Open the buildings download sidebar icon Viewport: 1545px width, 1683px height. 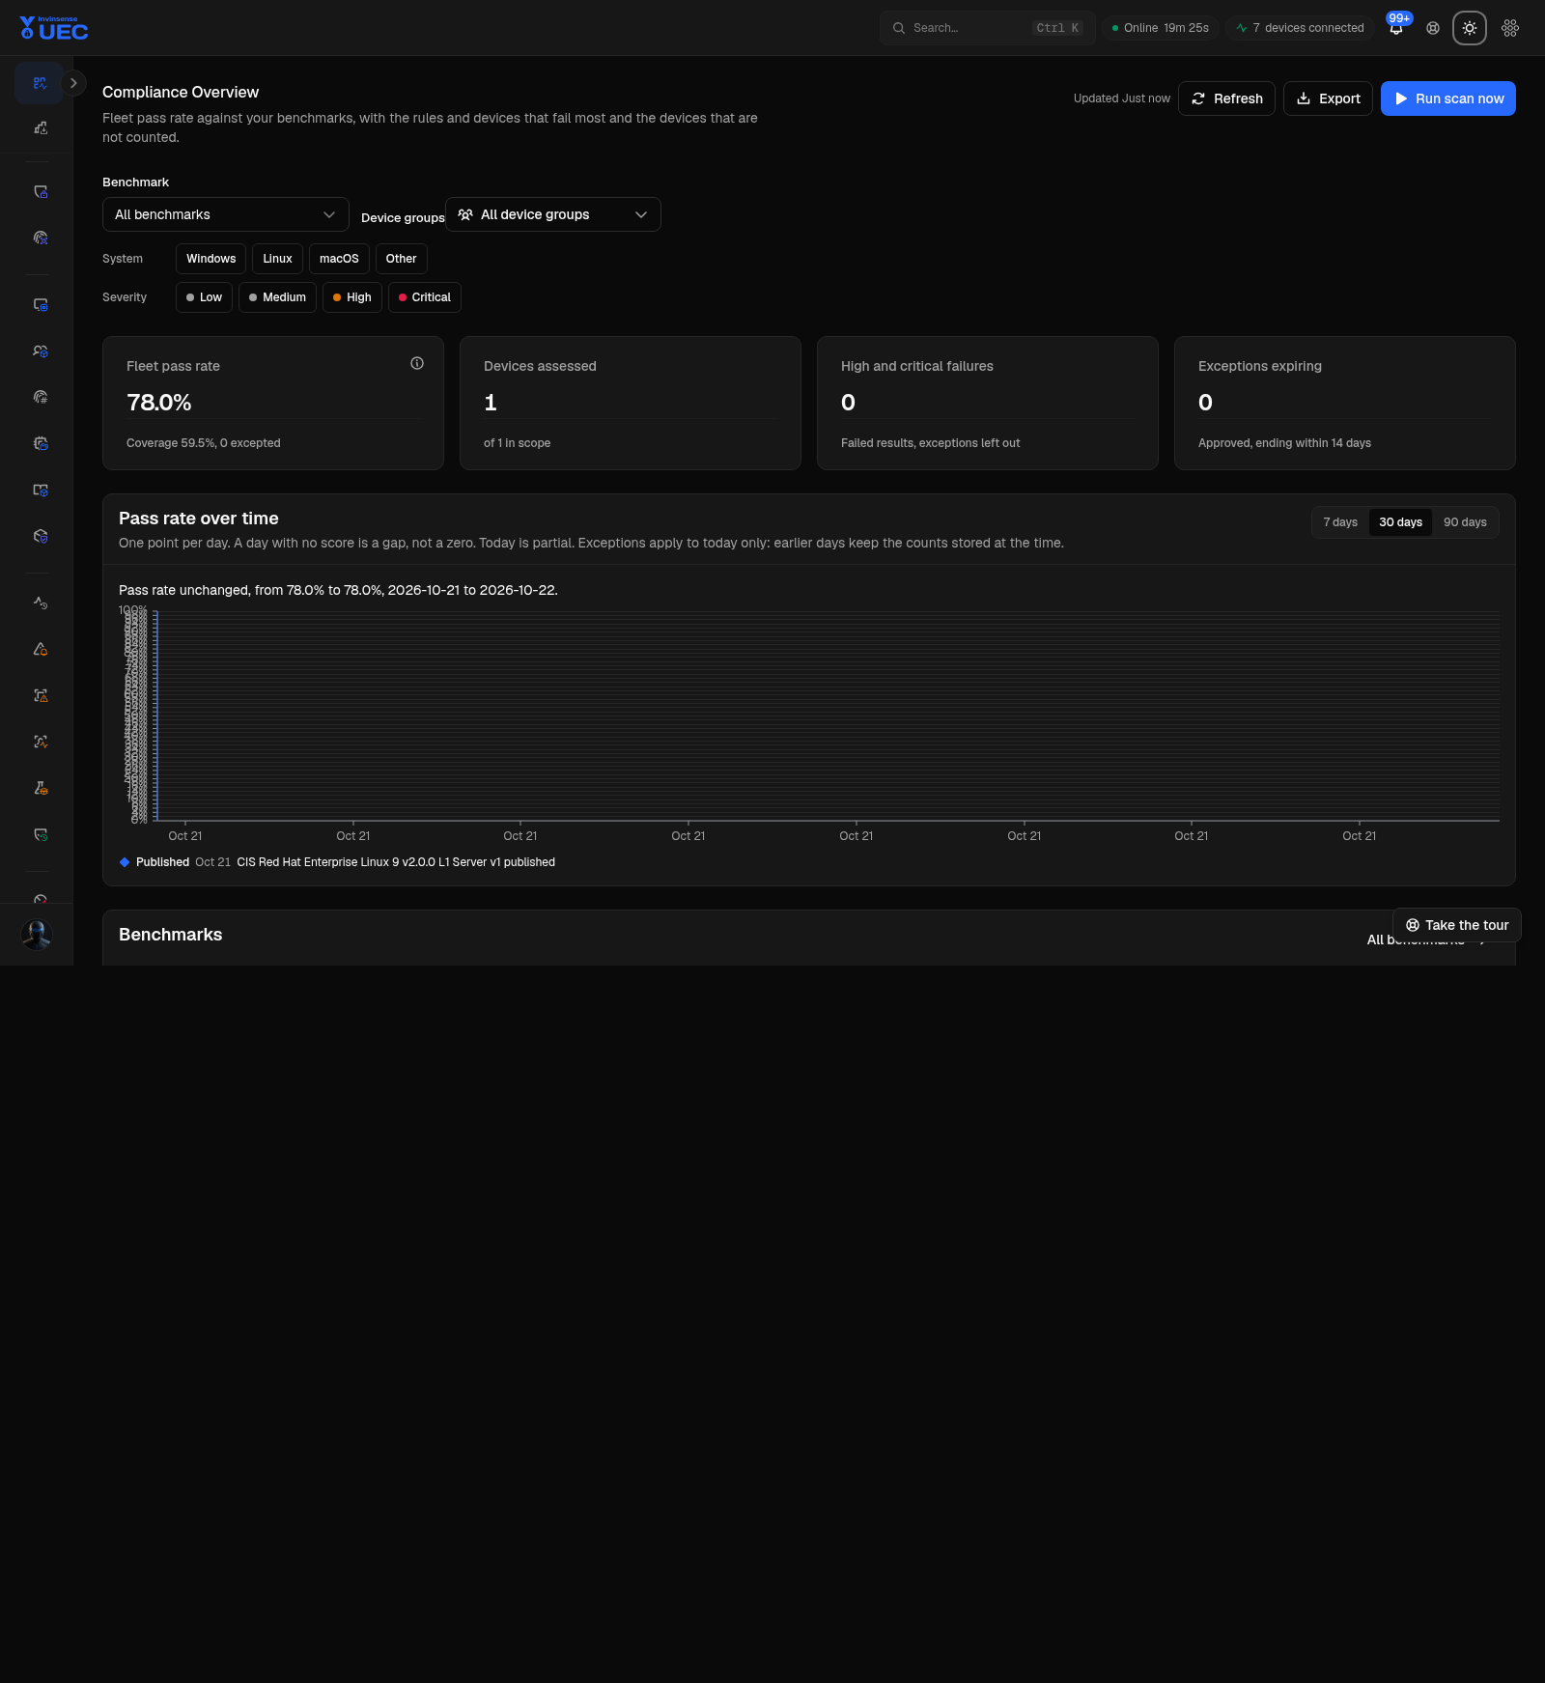click(x=41, y=127)
